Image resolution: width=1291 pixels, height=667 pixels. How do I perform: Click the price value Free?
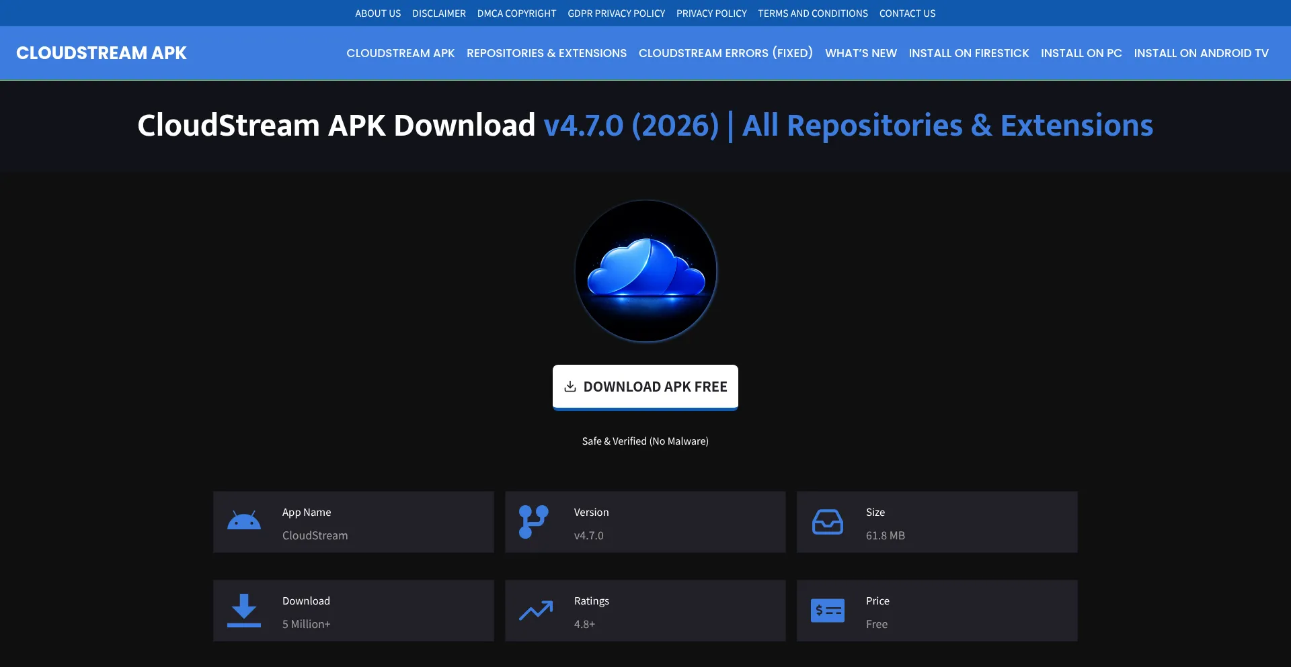tap(876, 624)
